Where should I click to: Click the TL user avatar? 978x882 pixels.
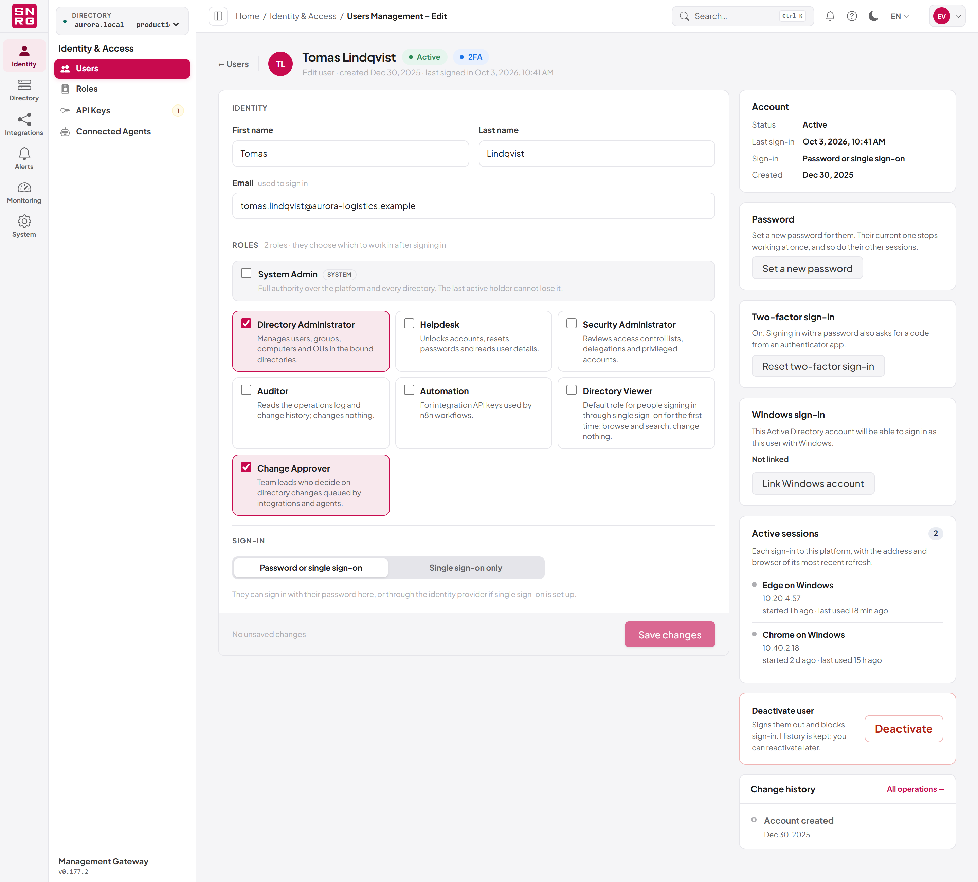(x=280, y=64)
